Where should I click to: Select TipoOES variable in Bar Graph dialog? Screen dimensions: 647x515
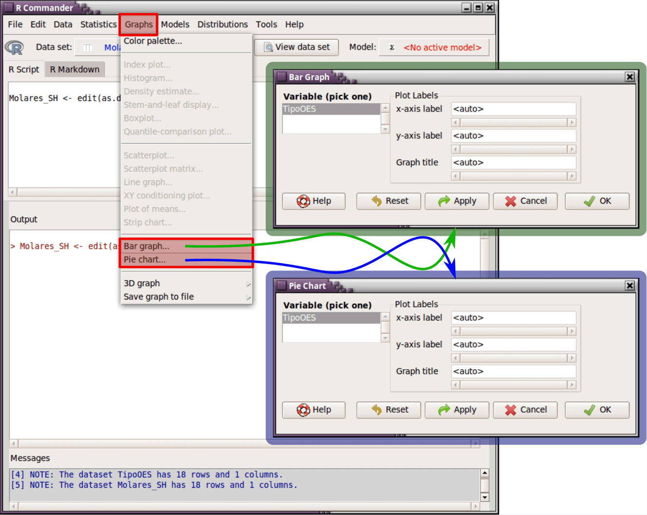click(x=331, y=109)
